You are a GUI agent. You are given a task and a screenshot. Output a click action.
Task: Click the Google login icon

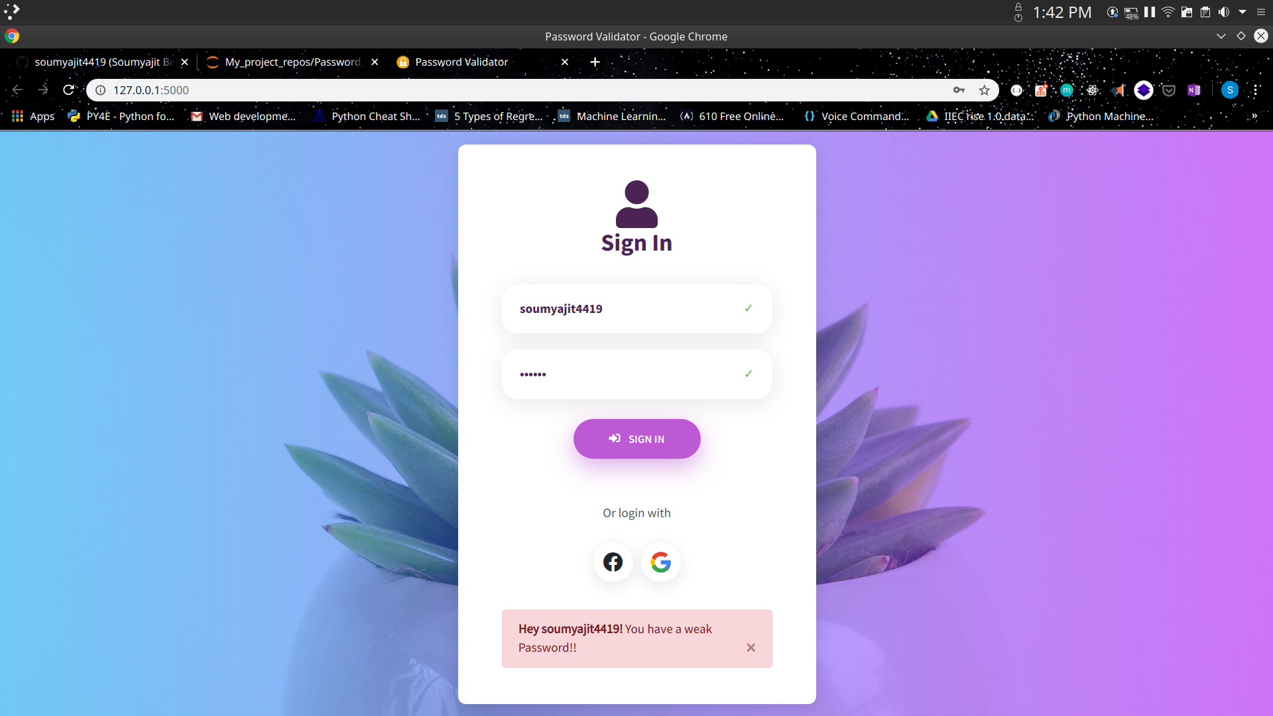click(661, 562)
